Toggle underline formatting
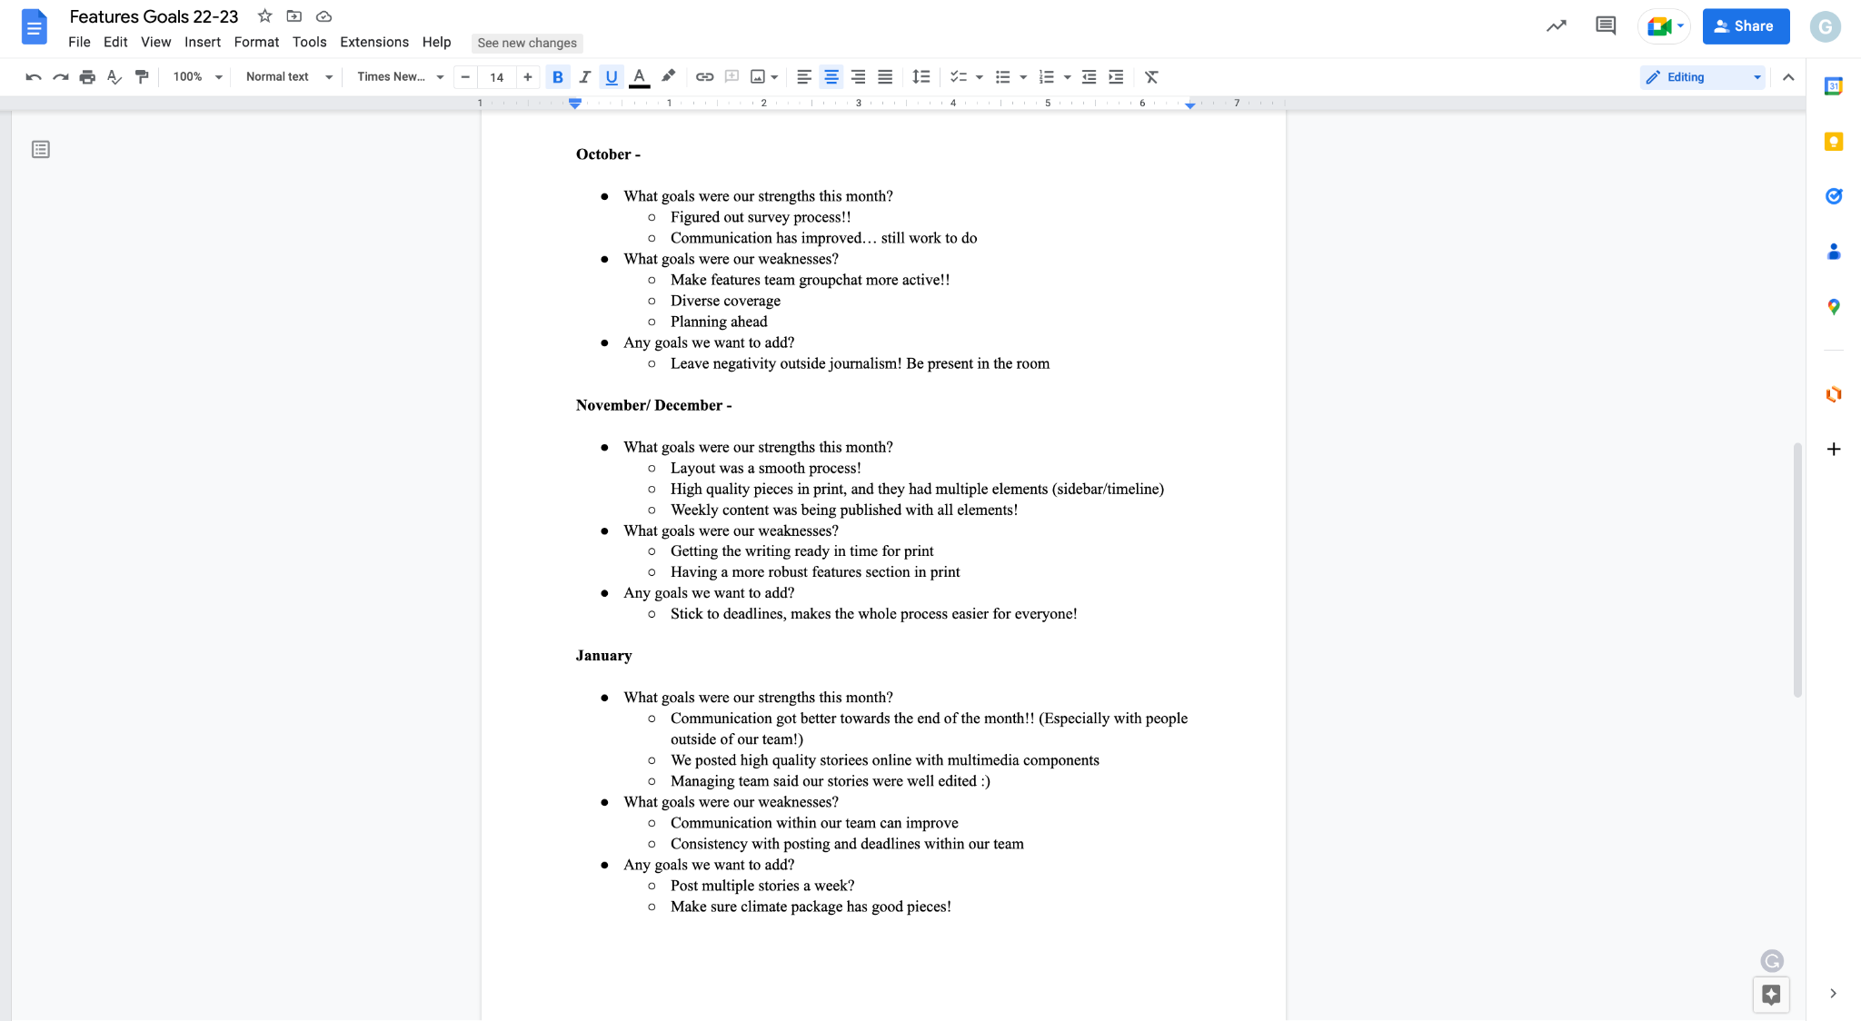The image size is (1861, 1021). [x=612, y=77]
